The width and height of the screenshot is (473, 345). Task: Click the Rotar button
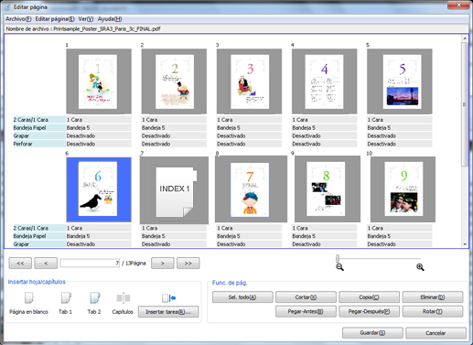[433, 311]
